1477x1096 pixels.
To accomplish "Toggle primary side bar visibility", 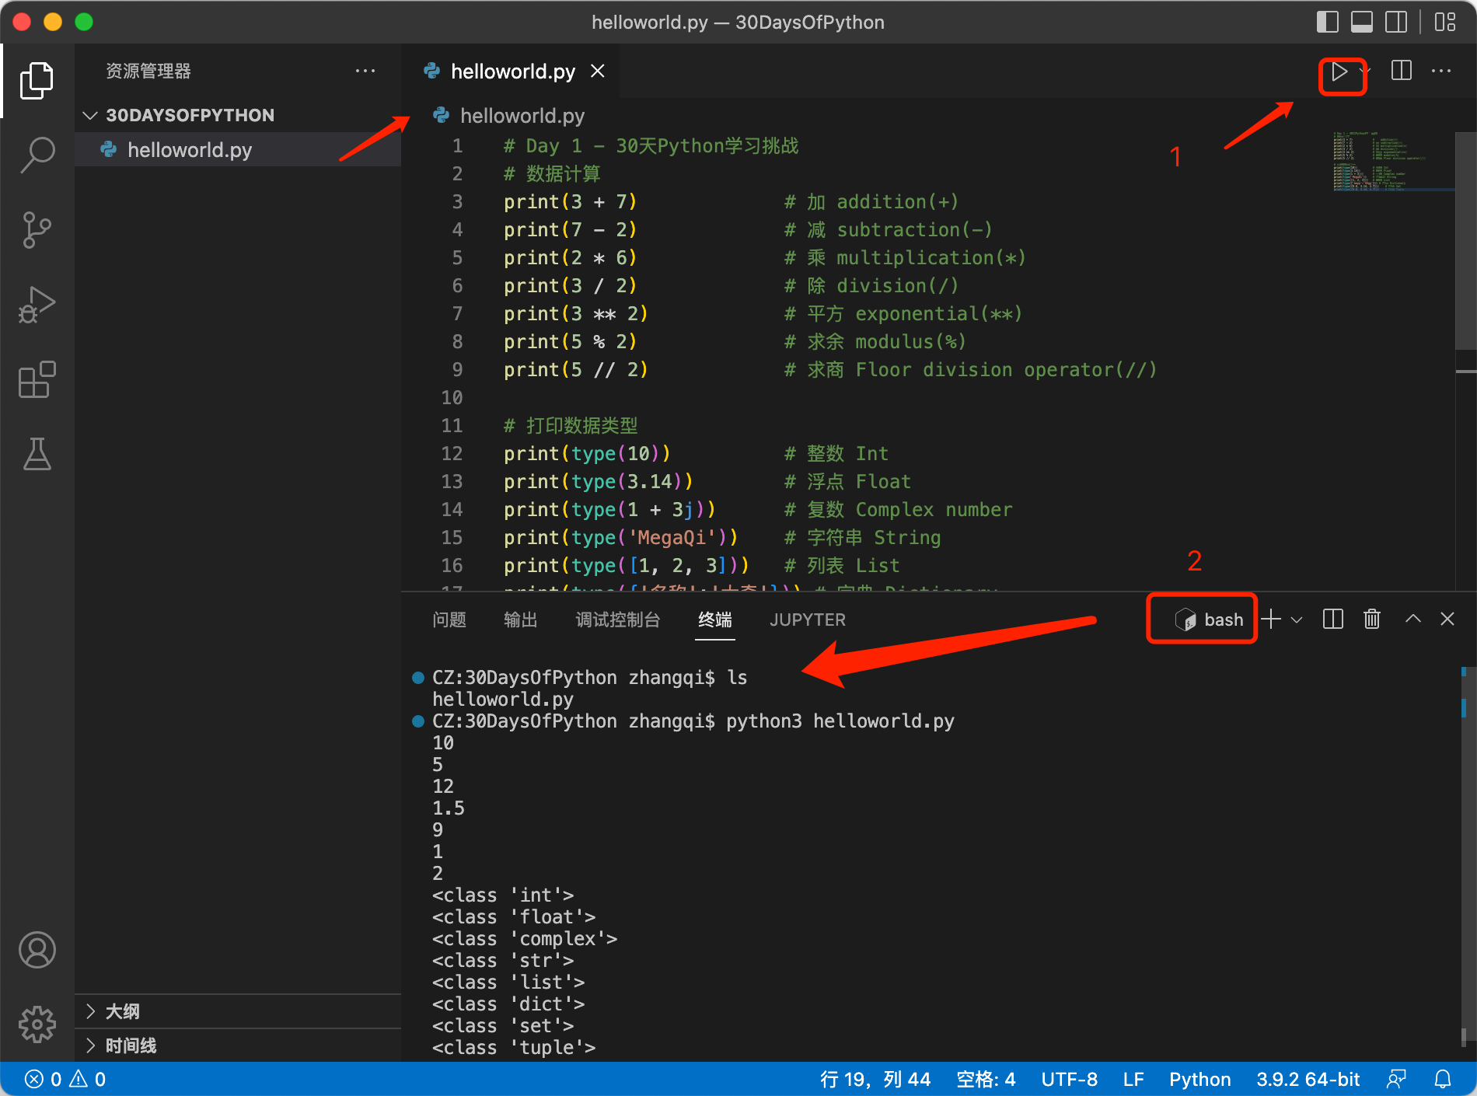I will pos(1328,22).
